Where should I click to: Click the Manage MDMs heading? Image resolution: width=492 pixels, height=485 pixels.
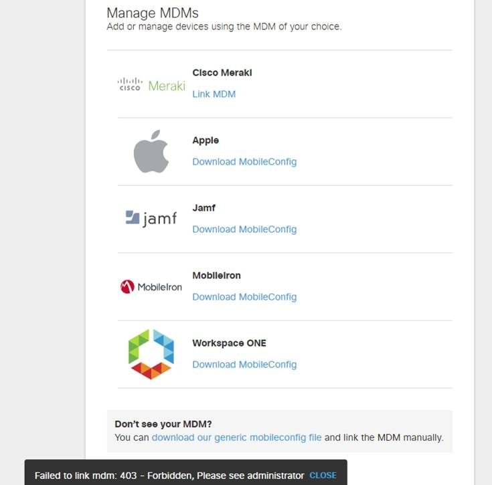tap(153, 13)
